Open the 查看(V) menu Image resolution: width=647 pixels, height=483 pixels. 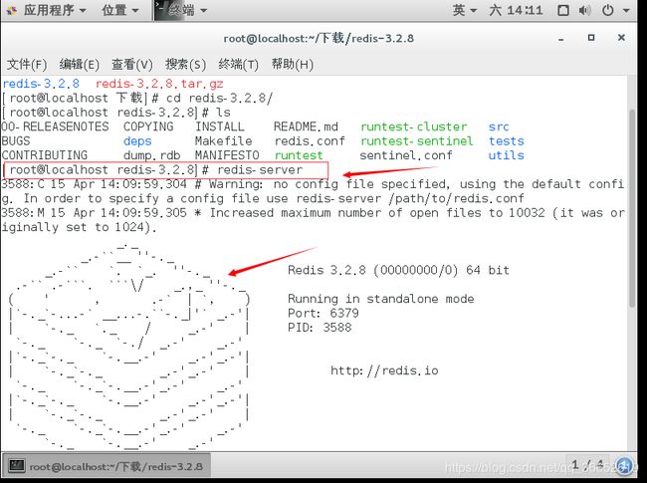[x=132, y=65]
